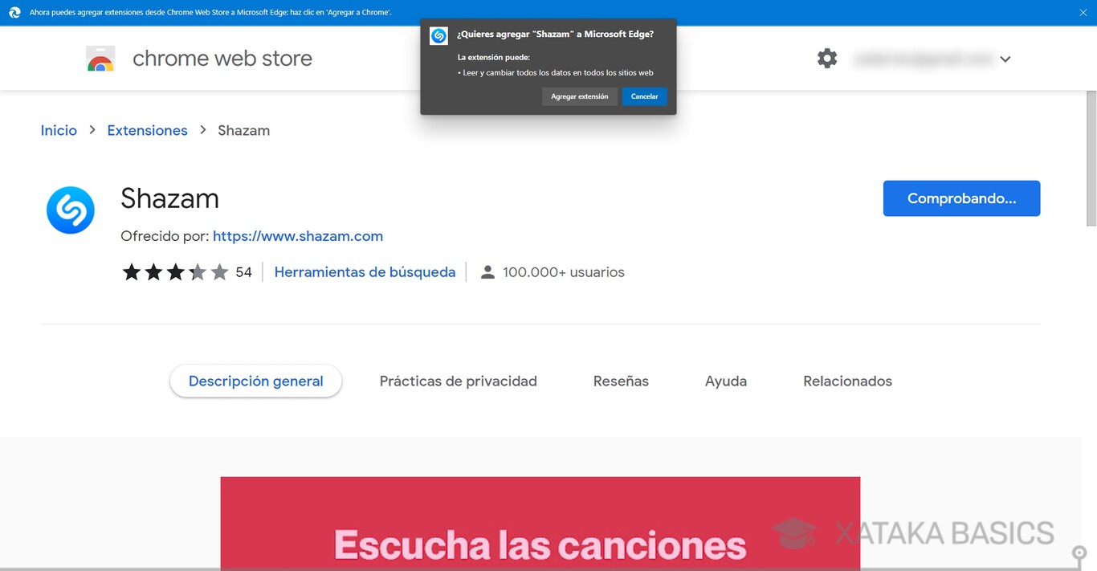Click the Microsoft Edge icon in the banner
The height and width of the screenshot is (571, 1097).
point(14,12)
